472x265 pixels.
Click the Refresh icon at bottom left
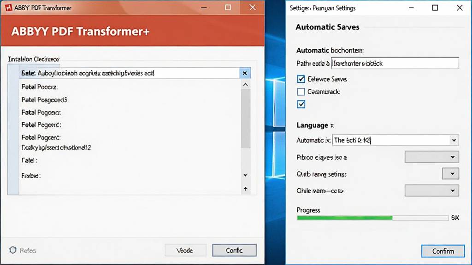point(12,250)
